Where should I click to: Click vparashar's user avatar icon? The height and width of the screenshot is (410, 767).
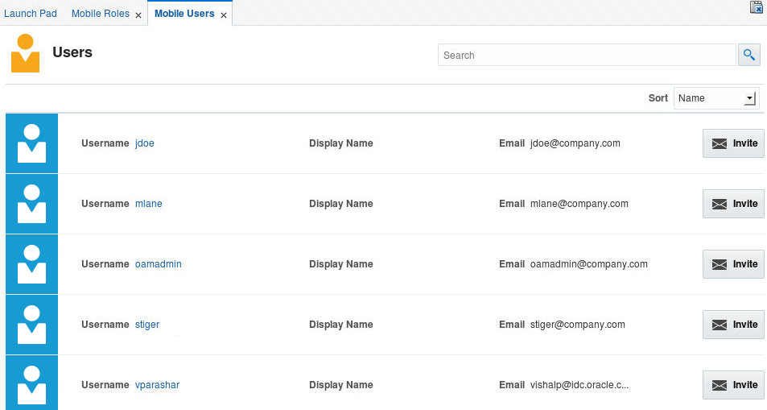[31, 384]
